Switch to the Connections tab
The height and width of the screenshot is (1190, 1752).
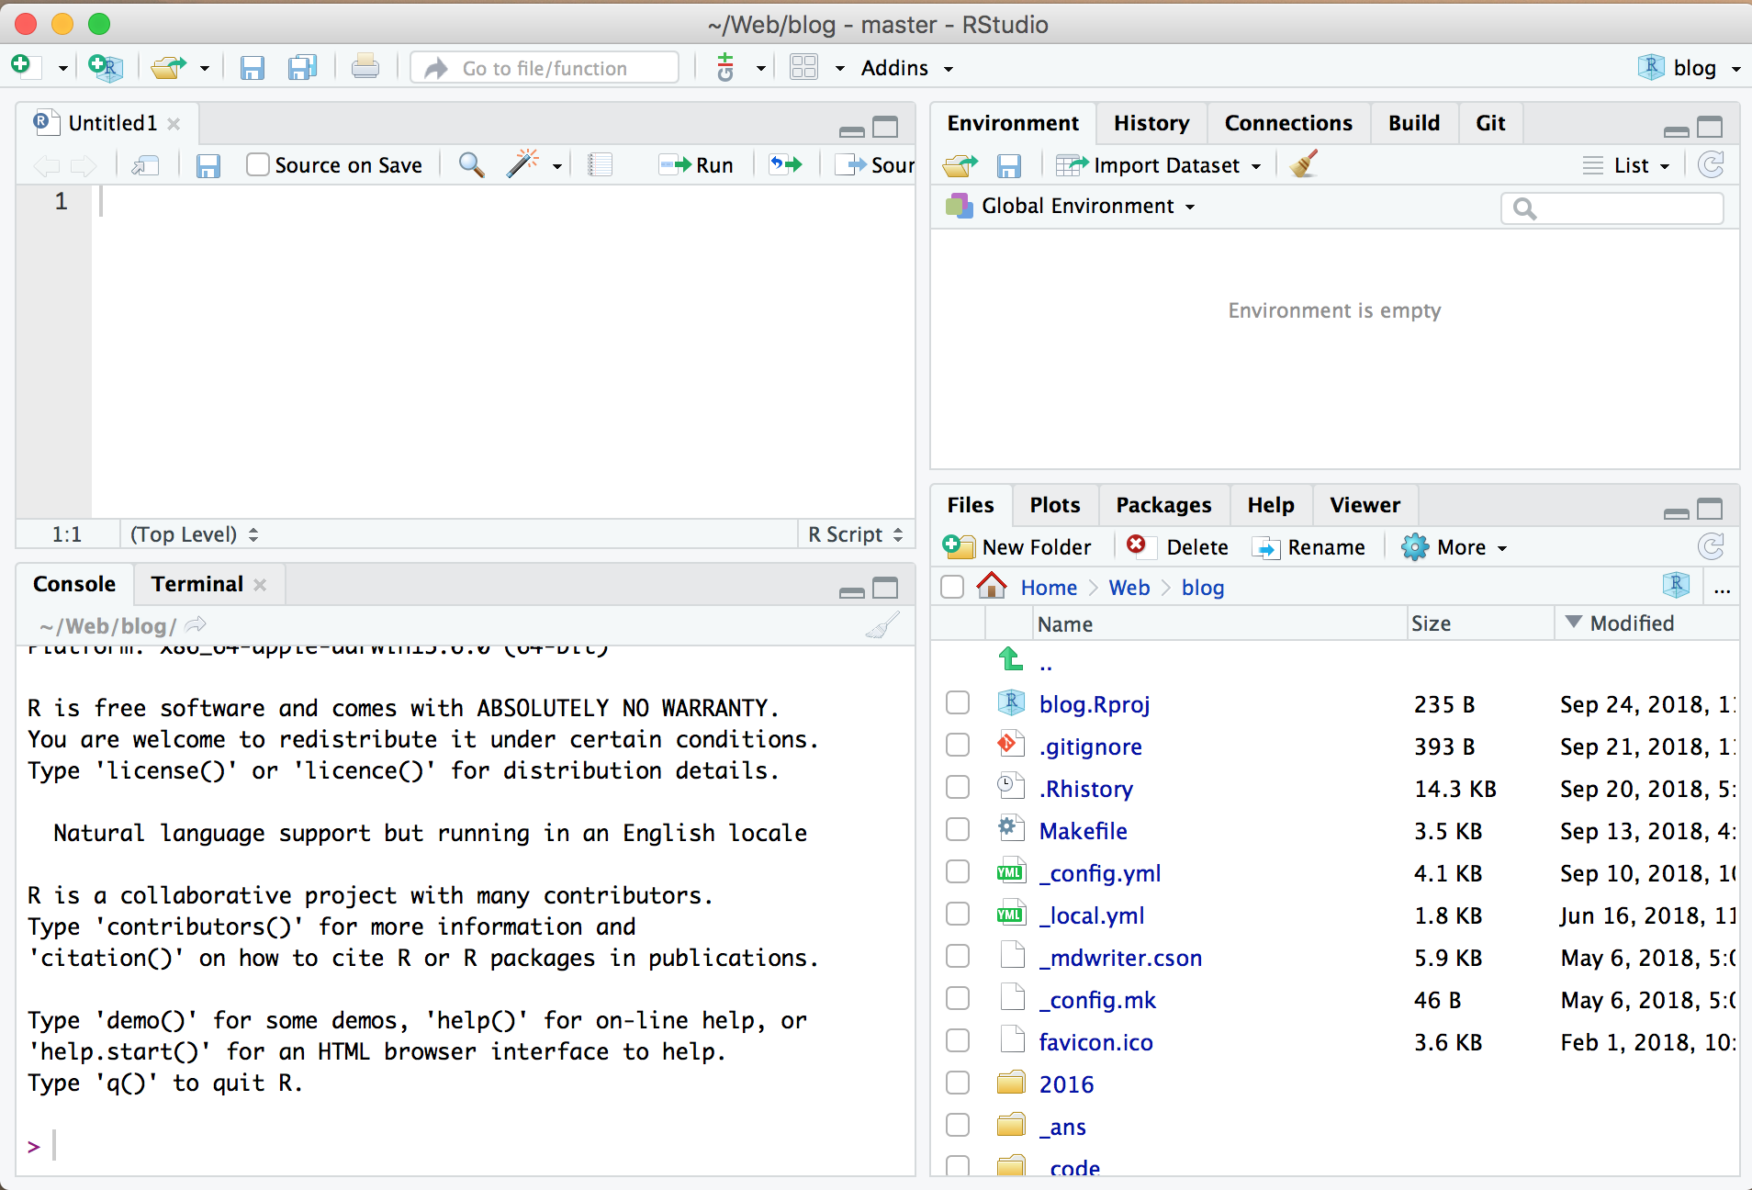pyautogui.click(x=1288, y=123)
